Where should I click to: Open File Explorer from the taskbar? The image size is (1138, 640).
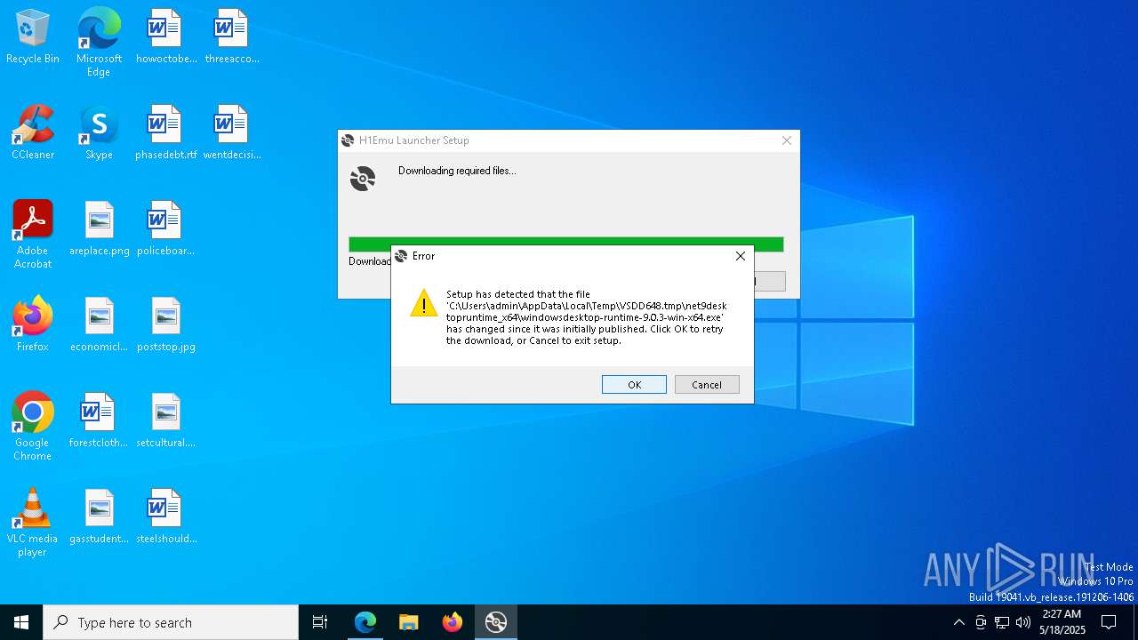408,622
